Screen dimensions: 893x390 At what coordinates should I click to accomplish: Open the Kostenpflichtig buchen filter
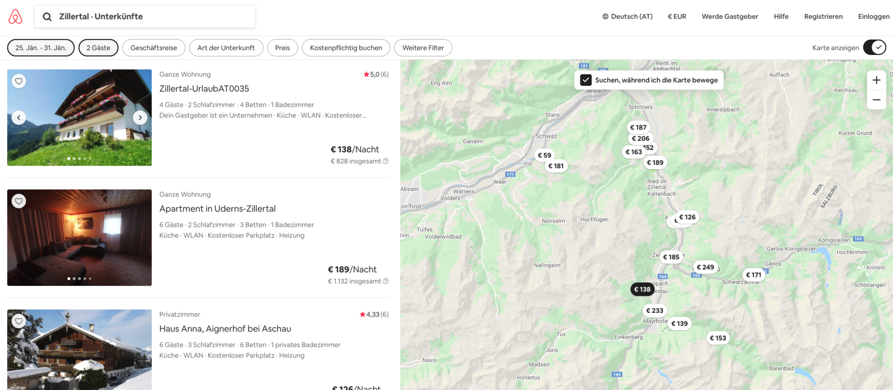(x=346, y=48)
